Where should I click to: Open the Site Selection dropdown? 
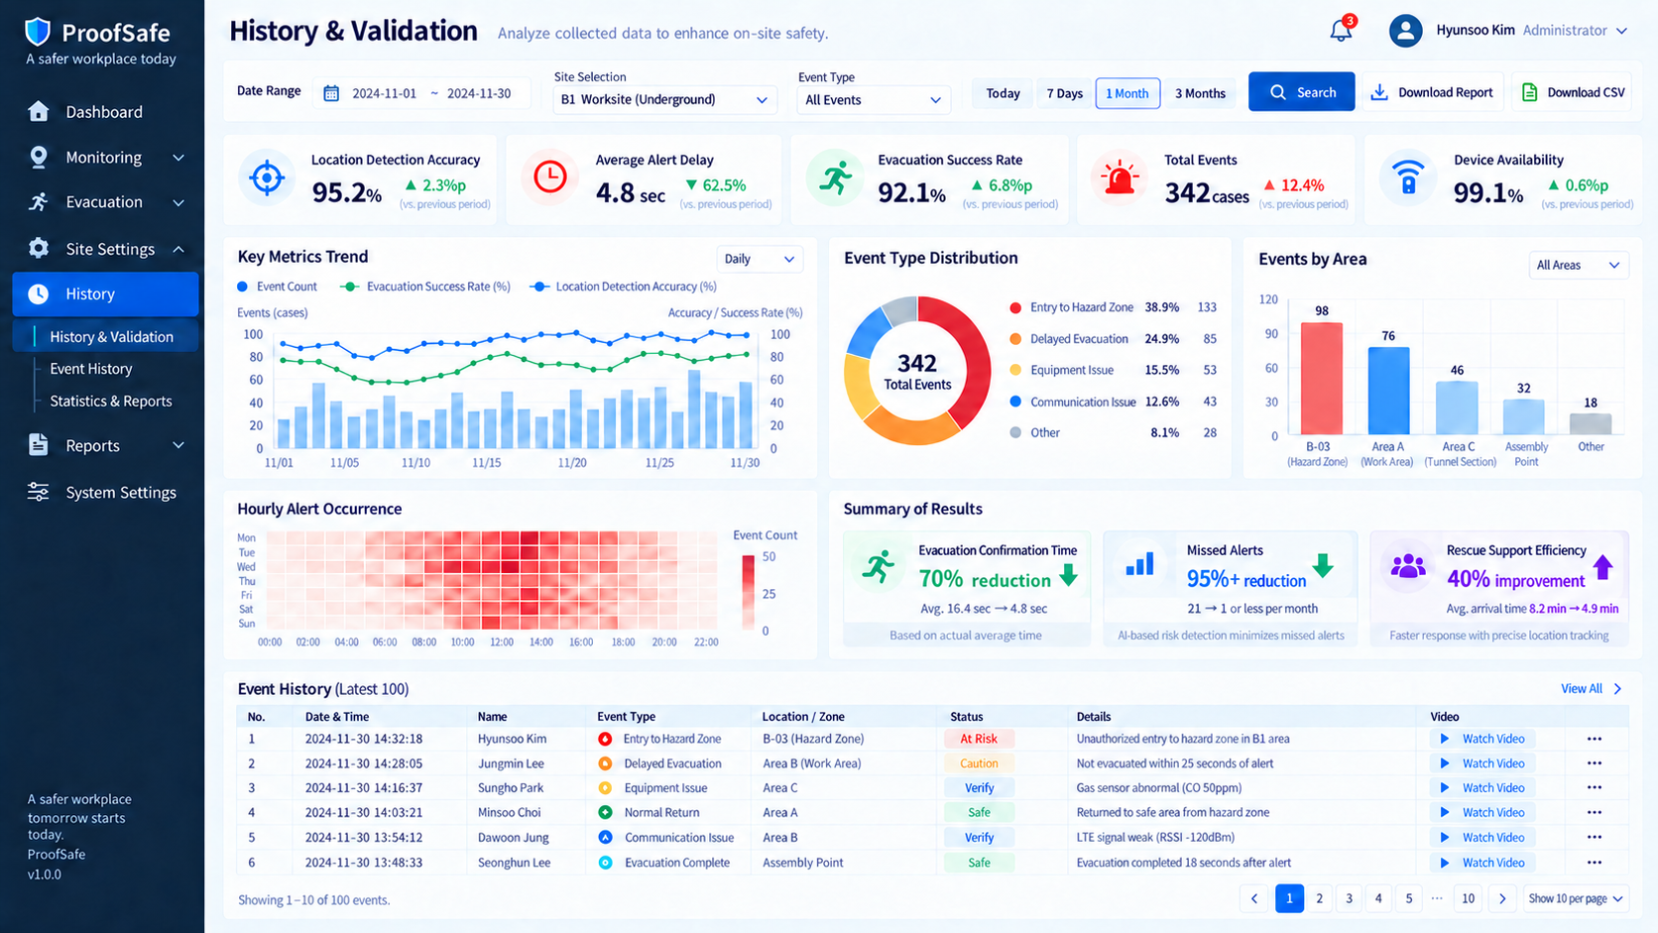[663, 100]
